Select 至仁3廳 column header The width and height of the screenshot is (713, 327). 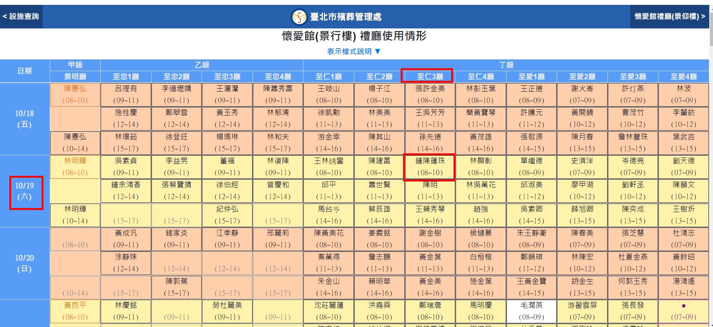430,77
